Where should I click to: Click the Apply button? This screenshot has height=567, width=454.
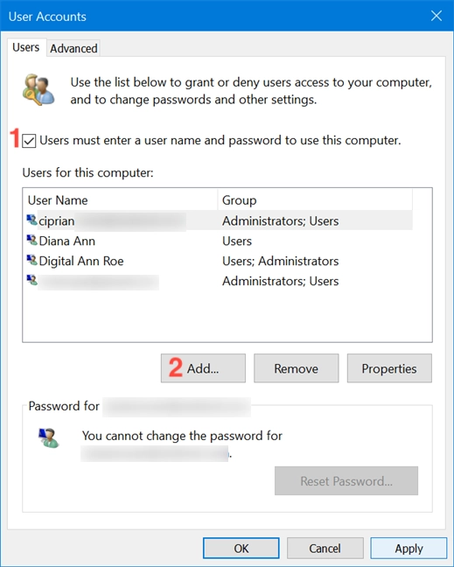coord(409,549)
